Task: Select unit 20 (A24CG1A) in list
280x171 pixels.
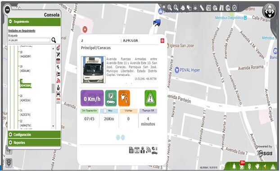Action: pyautogui.click(x=25, y=98)
